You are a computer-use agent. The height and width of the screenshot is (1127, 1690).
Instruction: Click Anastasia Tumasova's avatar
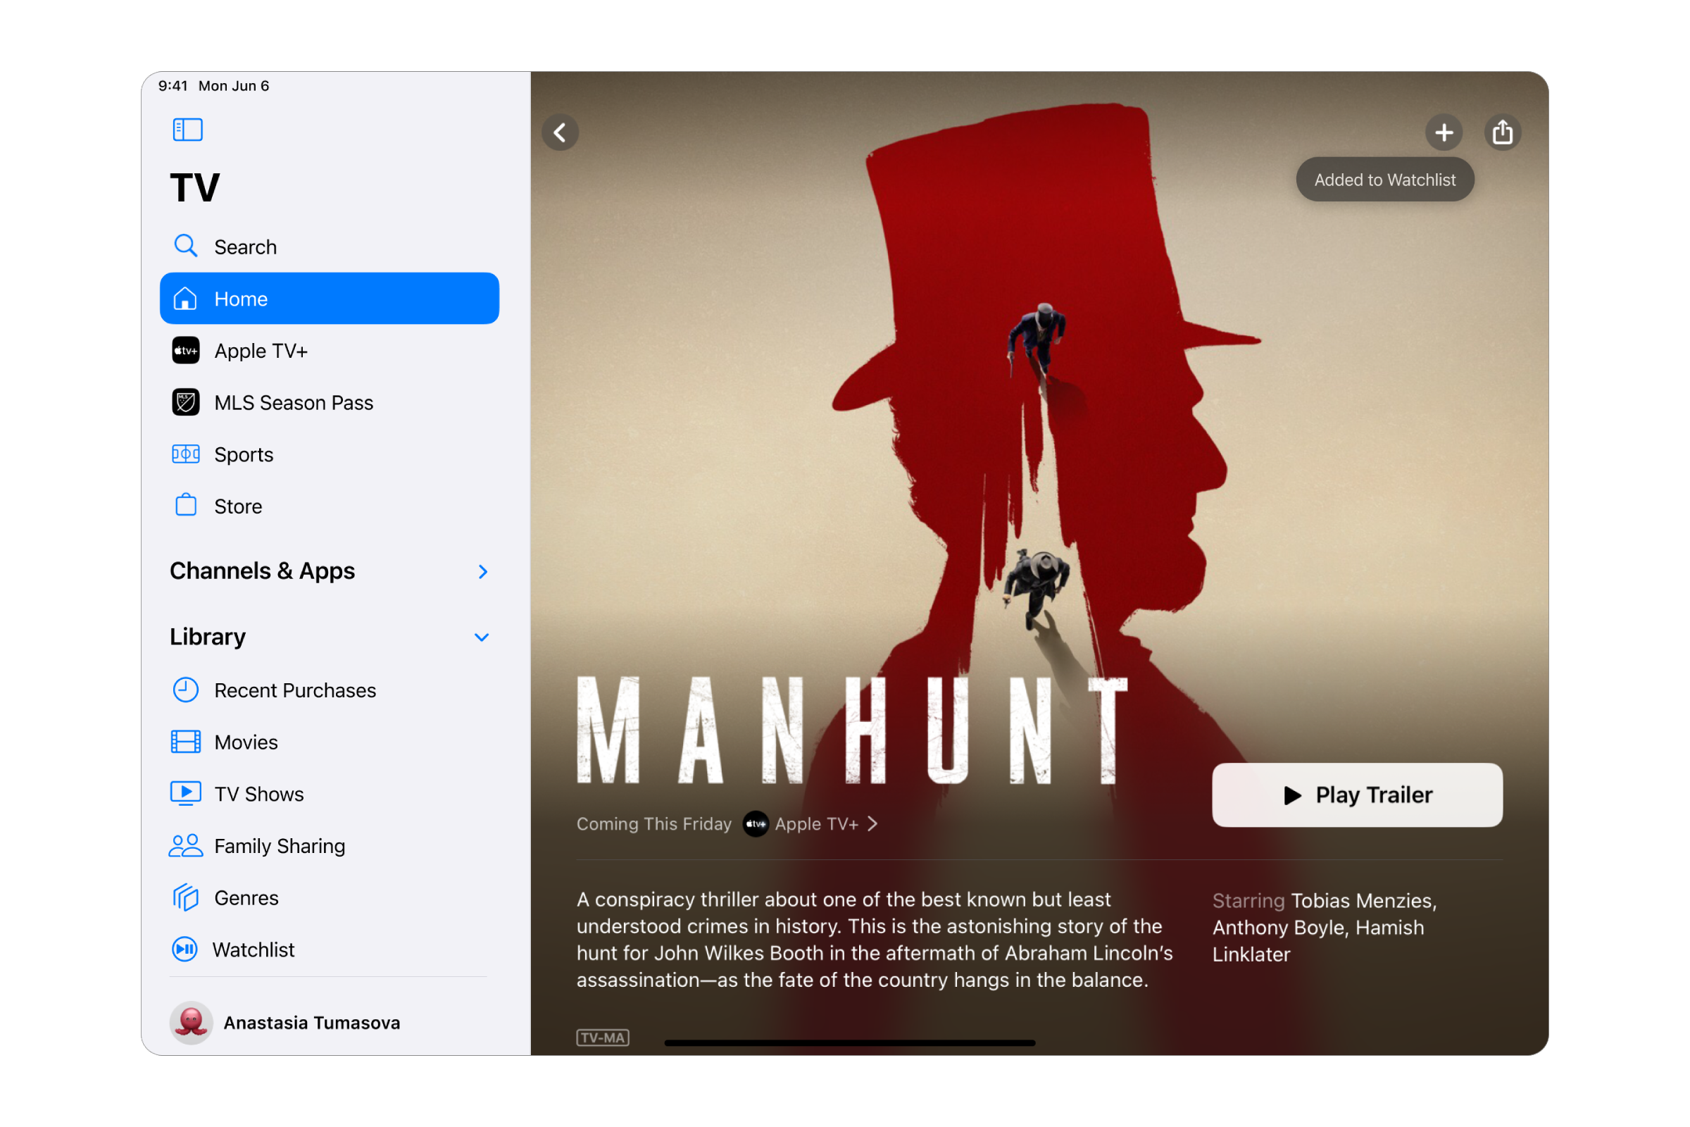(x=191, y=1023)
